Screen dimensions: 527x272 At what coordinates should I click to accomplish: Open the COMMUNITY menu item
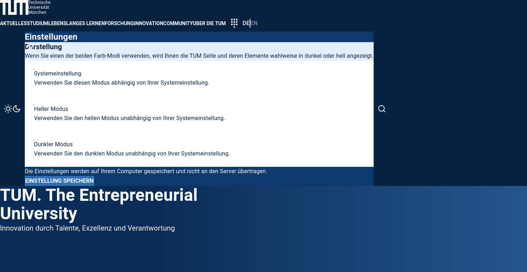point(178,23)
